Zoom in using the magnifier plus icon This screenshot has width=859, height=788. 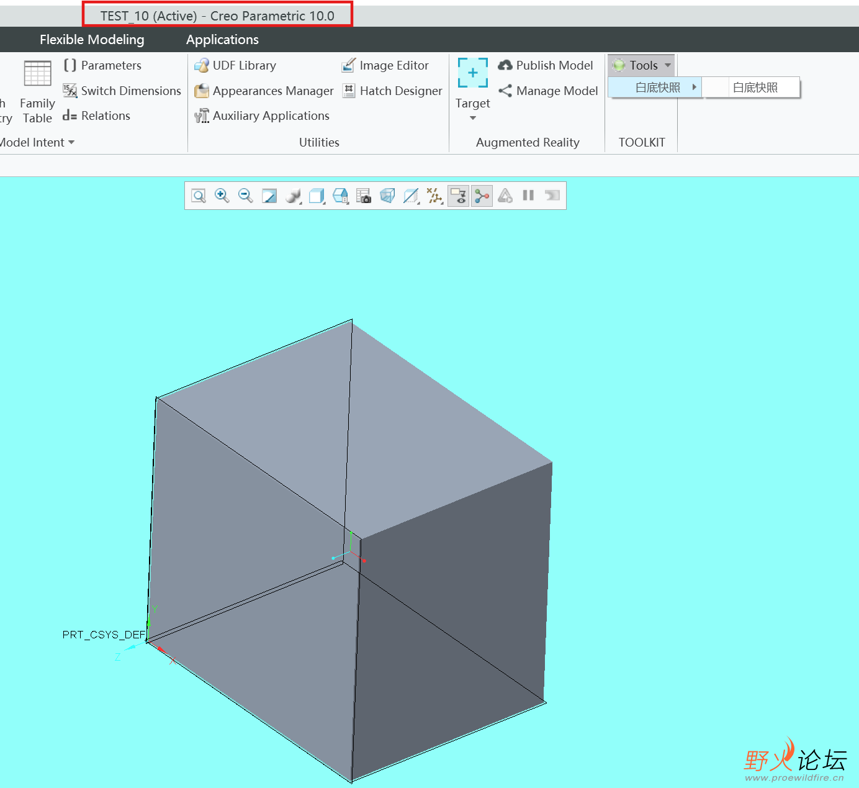222,196
